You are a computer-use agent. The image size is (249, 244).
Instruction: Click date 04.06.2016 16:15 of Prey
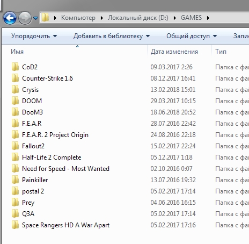[x=173, y=203]
